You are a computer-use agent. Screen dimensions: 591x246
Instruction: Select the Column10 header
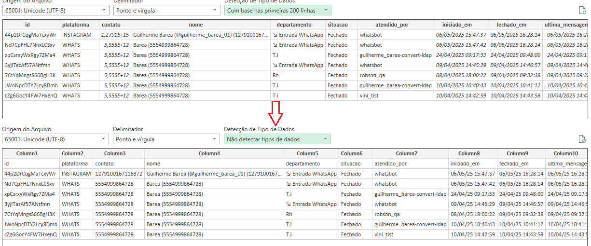click(x=567, y=154)
